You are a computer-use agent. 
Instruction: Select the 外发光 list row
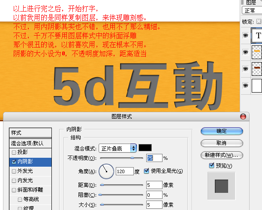coord(30,171)
